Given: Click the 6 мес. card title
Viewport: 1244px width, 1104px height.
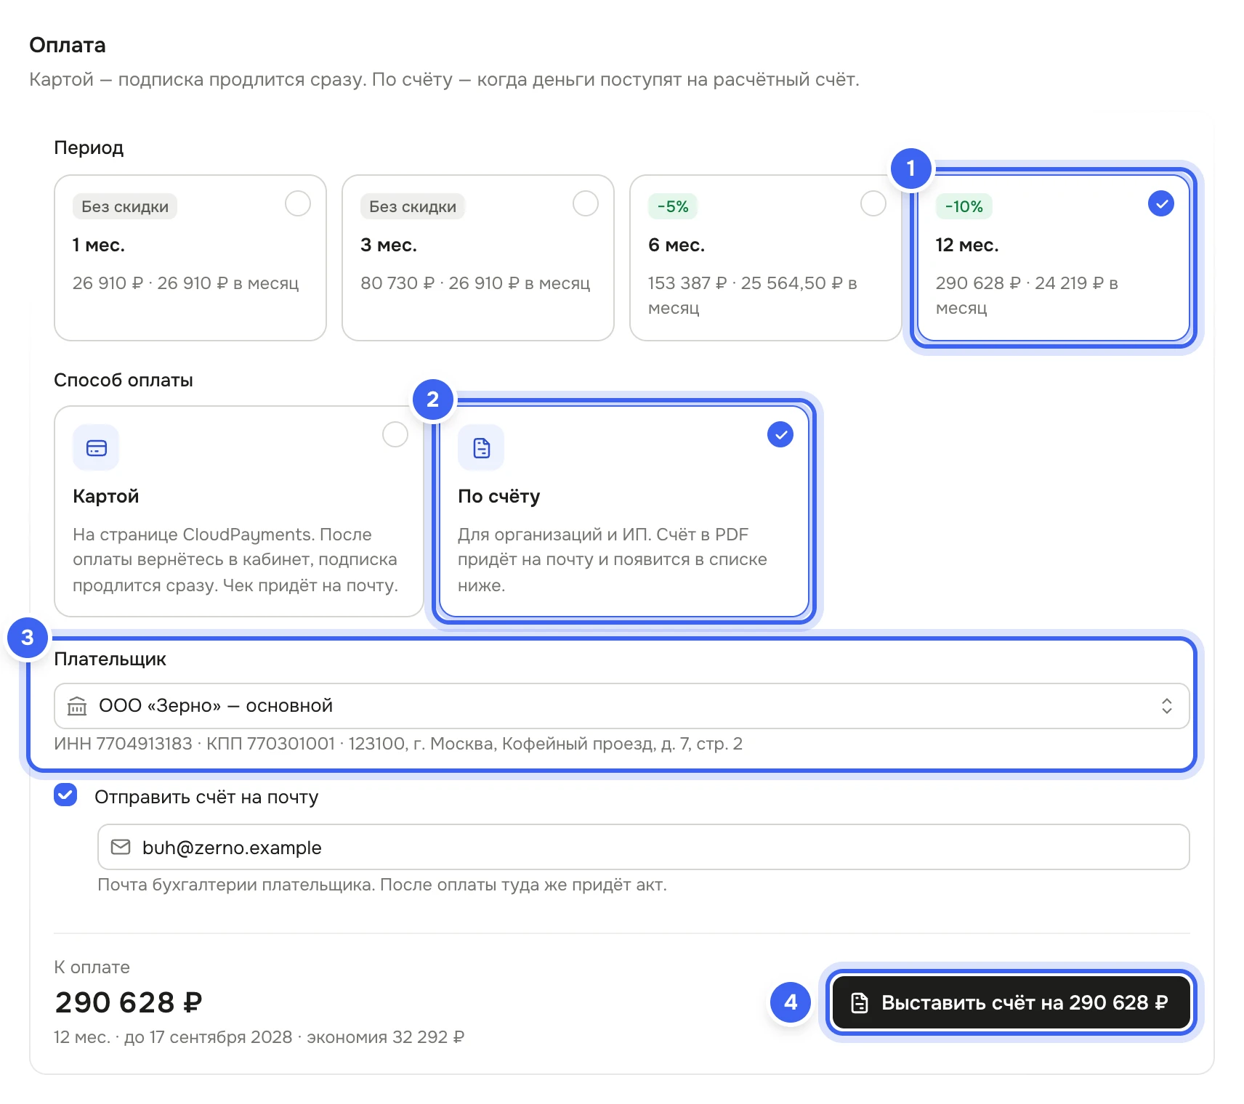Looking at the screenshot, I should [x=676, y=245].
